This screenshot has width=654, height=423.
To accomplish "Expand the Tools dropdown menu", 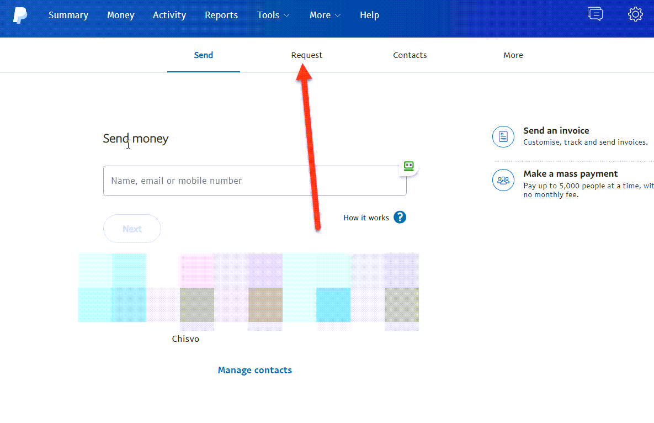I will pos(273,15).
